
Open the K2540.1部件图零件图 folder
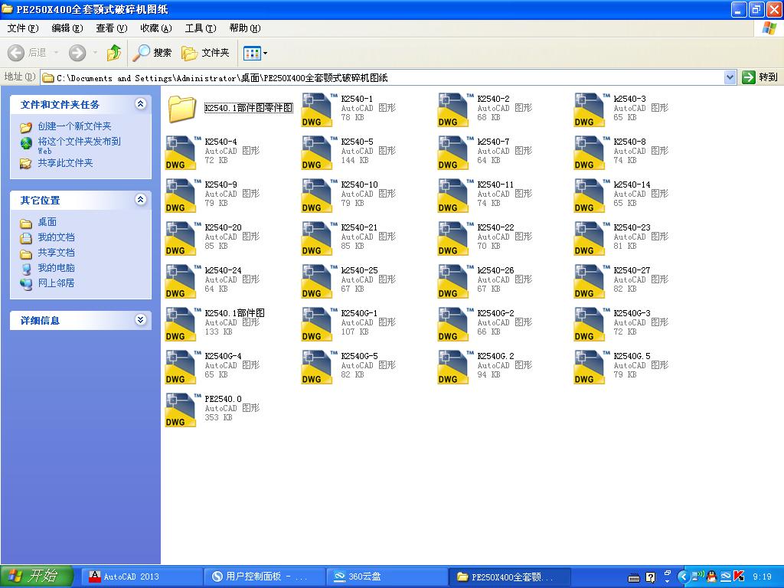tap(182, 109)
